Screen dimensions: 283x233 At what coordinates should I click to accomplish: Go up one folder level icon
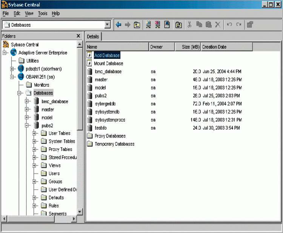(x=137, y=25)
